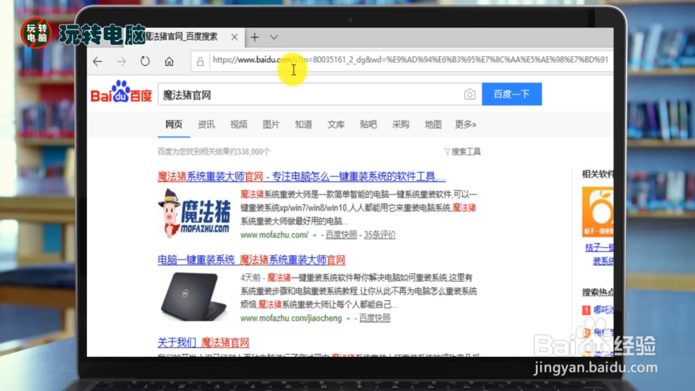Open the 图片 results tab

pyautogui.click(x=271, y=124)
